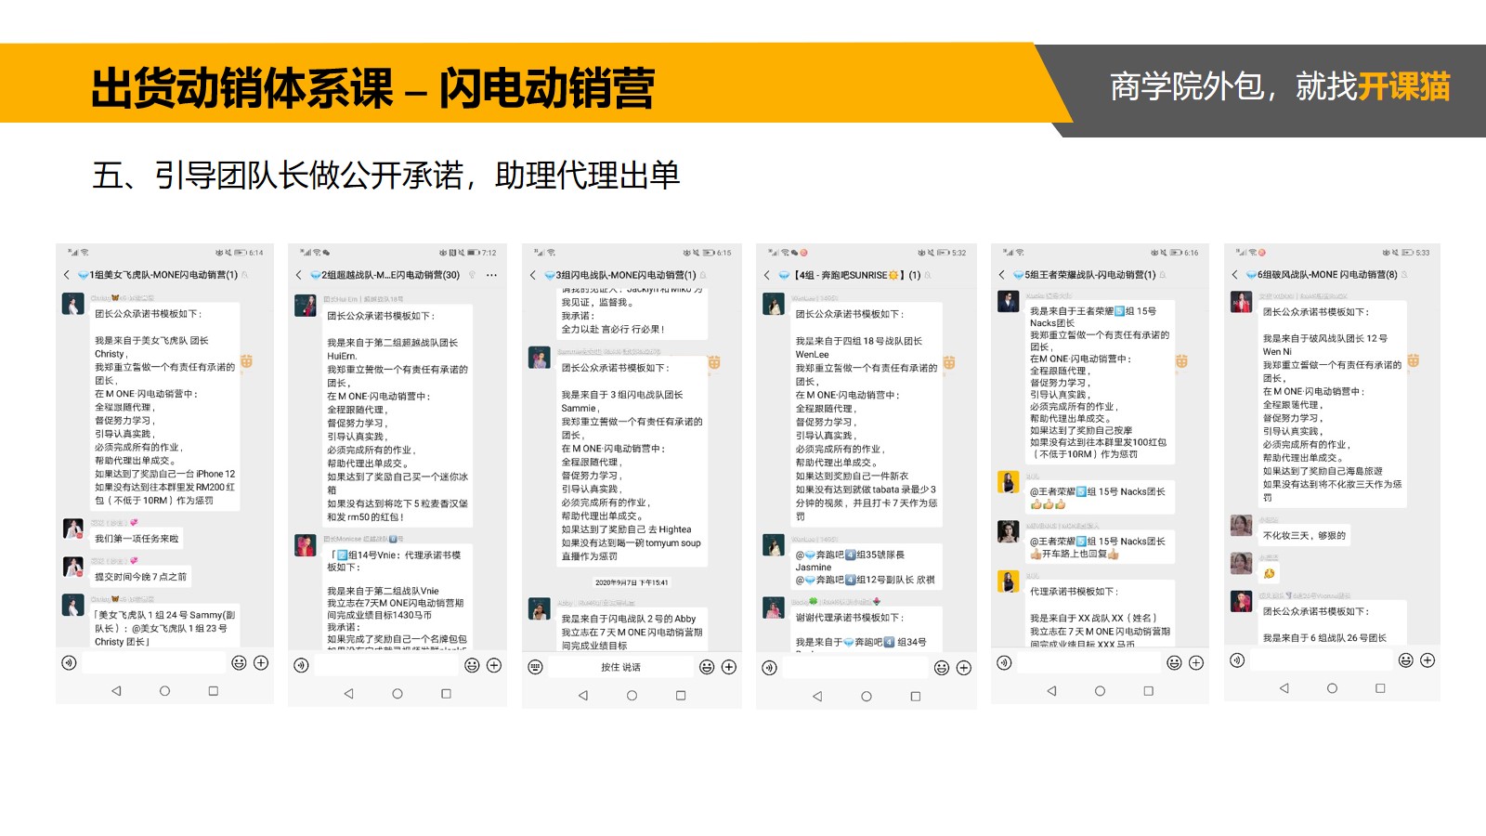Hold the 按住 说话 button in 3组闪电战队
The image size is (1486, 836).
click(620, 667)
